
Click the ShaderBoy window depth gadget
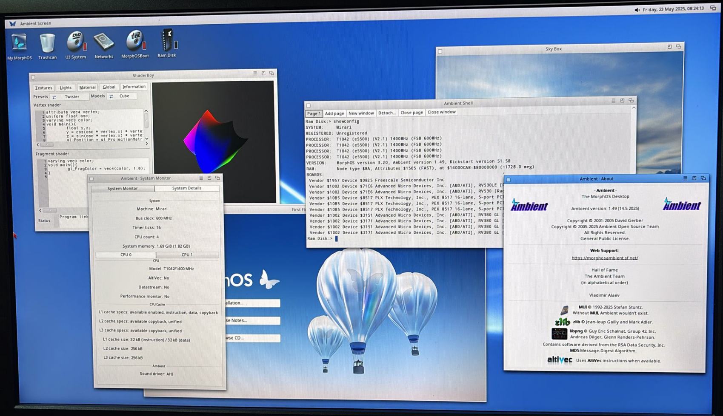click(x=272, y=74)
